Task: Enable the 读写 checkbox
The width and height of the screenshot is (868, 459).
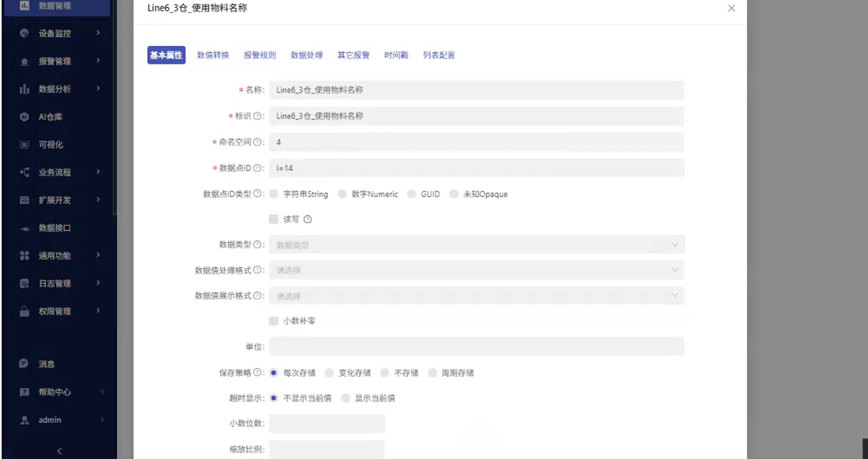Action: (274, 219)
